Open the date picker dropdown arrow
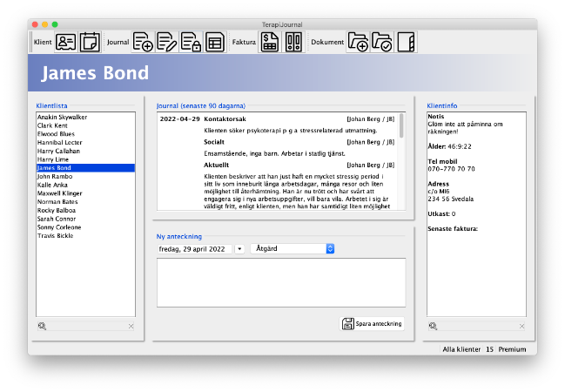The height and width of the screenshot is (392, 565). tap(239, 249)
